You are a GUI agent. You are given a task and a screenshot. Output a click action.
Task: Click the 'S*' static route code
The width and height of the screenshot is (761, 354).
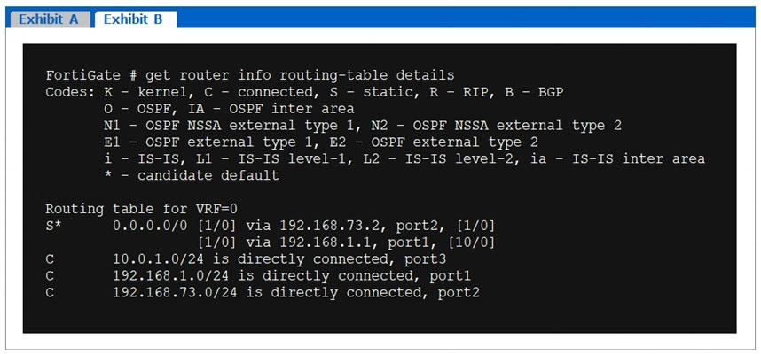tap(55, 226)
